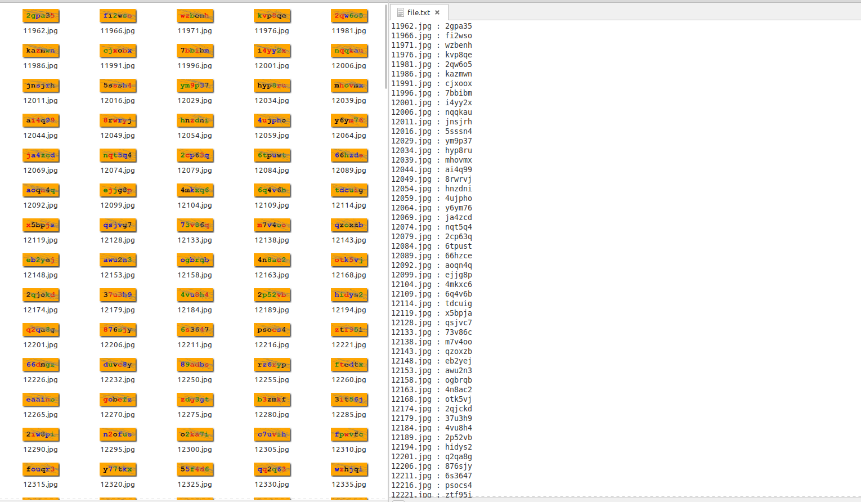Place cursor on line '12194.jpg : hidys2'
The image size is (861, 502).
pos(432,447)
